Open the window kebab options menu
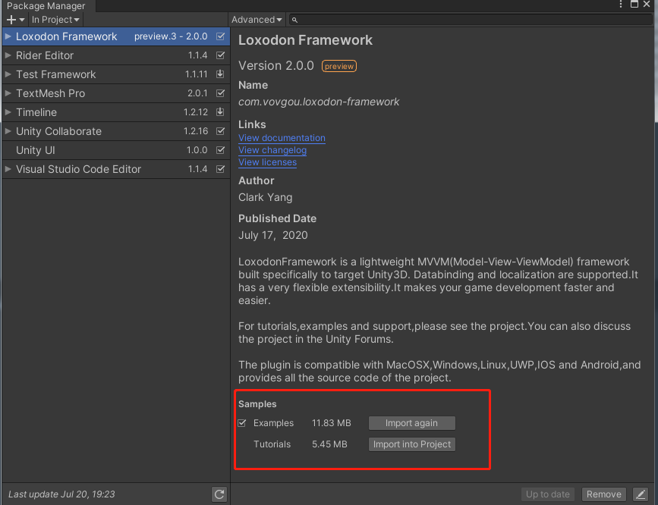The image size is (658, 505). 621,5
